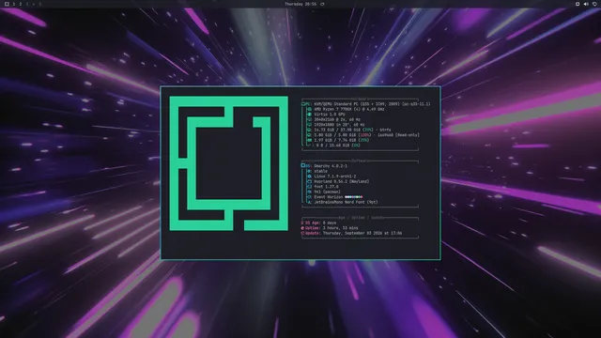Click the 'Event Horizon' theme name
601x338 pixels.
[329, 197]
